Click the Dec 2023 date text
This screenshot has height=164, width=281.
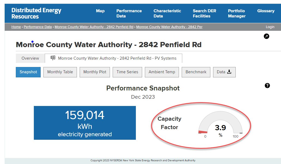coord(143,97)
